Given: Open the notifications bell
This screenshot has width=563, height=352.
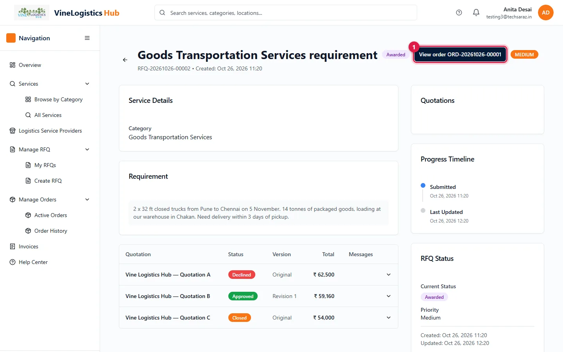Looking at the screenshot, I should (x=476, y=13).
